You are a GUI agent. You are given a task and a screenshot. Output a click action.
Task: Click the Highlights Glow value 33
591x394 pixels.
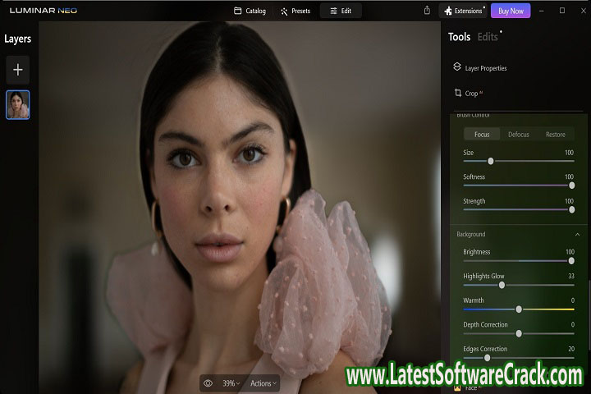(x=571, y=276)
